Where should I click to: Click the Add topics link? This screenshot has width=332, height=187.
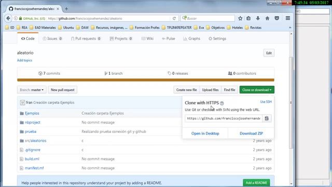(24, 60)
